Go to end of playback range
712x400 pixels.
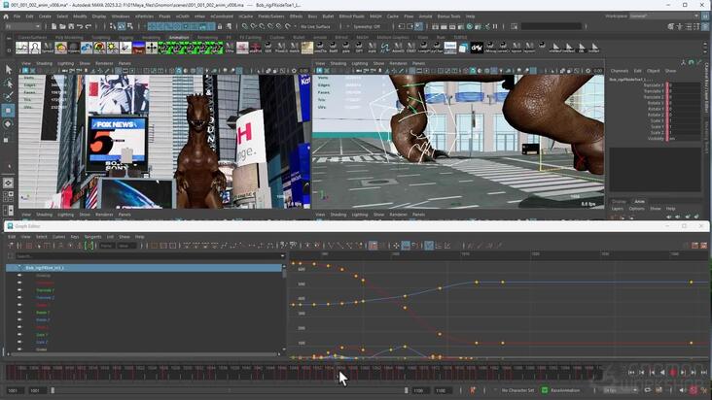(704, 372)
